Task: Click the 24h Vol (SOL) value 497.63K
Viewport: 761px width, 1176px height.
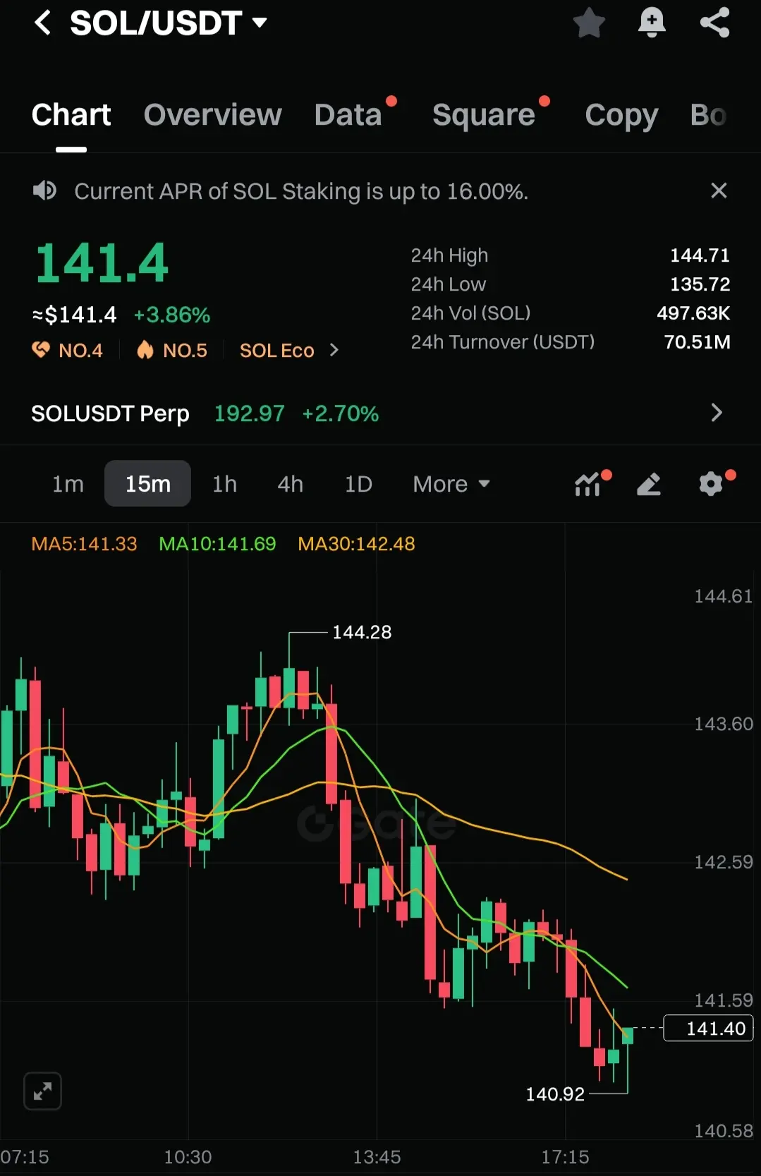Action: coord(693,313)
